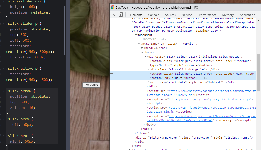Screen dimensions: 261x150
Task: Click the Previous button in preview
Action: [x=91, y=85]
